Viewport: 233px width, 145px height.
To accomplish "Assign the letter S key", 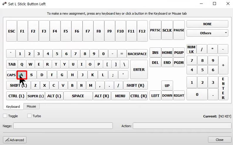I will point(31,75).
